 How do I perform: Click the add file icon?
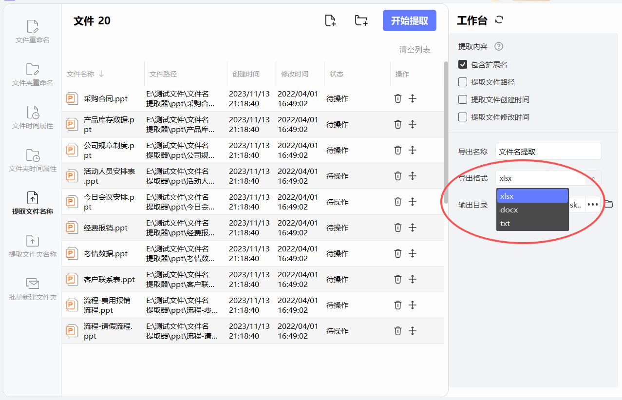[x=330, y=20]
